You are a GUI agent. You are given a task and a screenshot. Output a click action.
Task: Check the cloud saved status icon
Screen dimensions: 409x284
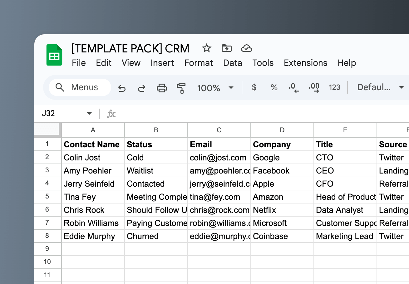[x=247, y=48]
